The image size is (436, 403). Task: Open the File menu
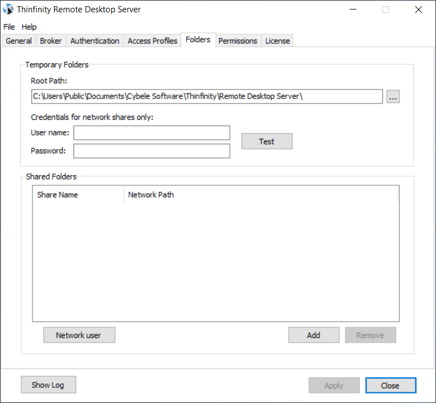click(9, 27)
